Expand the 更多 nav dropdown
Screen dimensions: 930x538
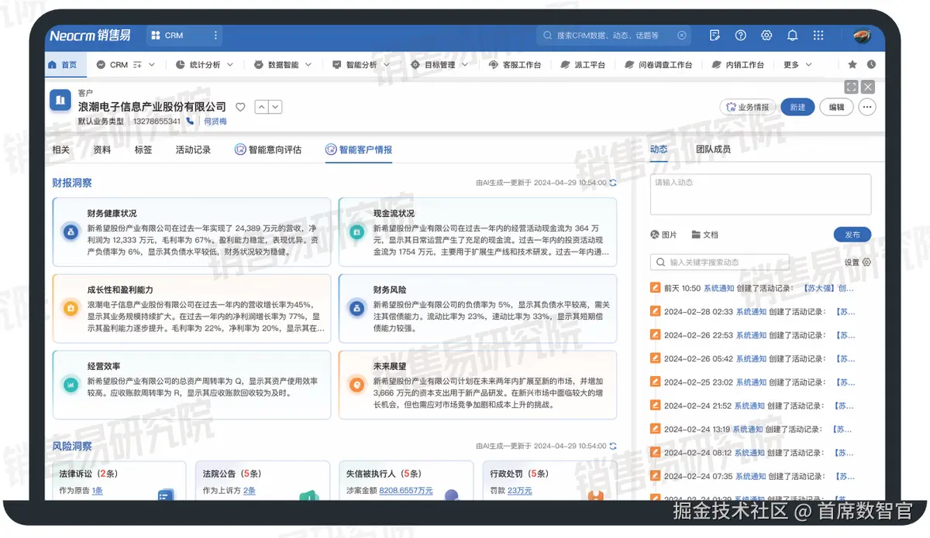[808, 65]
